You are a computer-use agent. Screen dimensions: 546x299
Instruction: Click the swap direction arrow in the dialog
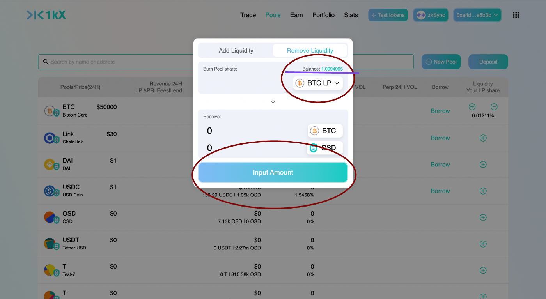[273, 101]
